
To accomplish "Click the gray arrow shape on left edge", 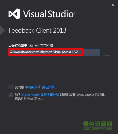I will 2,30.
